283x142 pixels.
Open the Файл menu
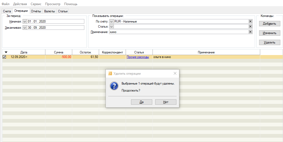(6, 4)
